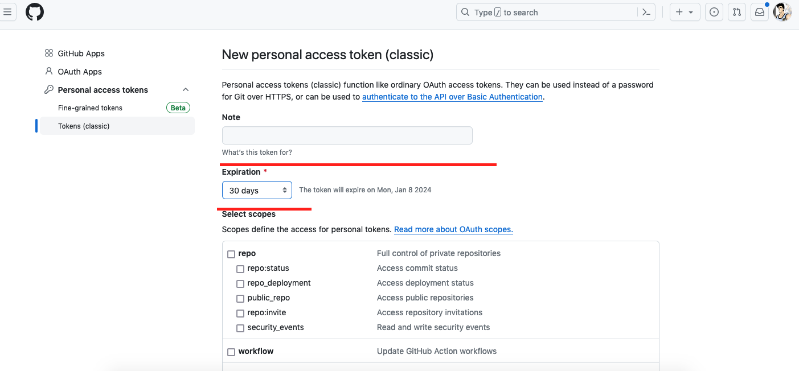Image resolution: width=799 pixels, height=371 pixels.
Task: Open the user profile avatar menu
Action: pyautogui.click(x=782, y=12)
